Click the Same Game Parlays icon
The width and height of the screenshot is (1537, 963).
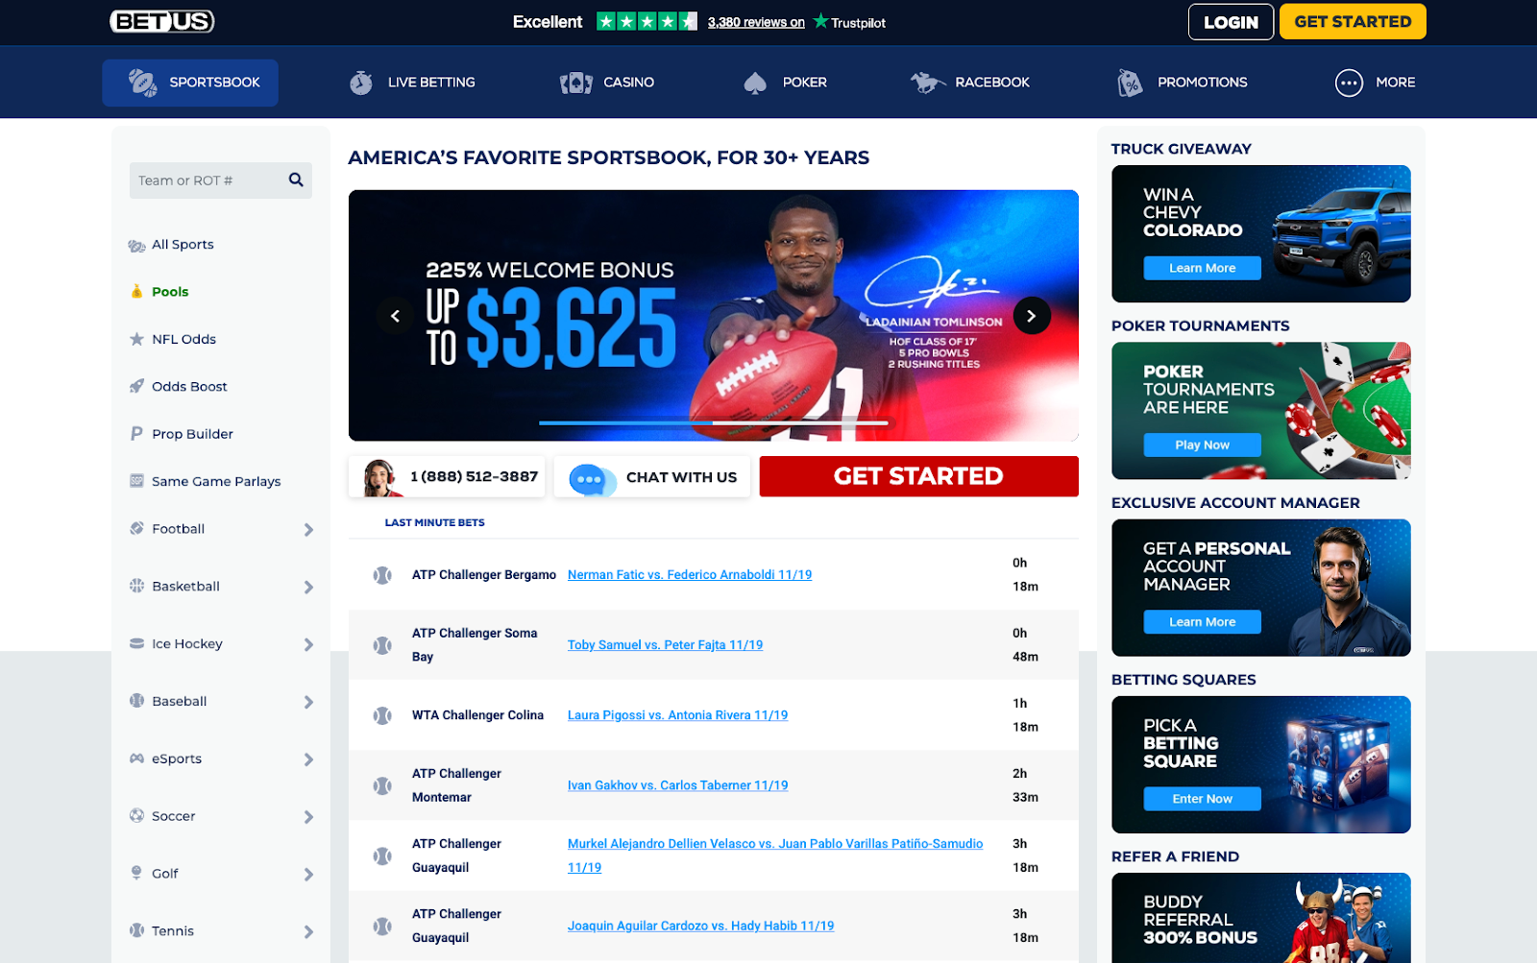click(136, 481)
